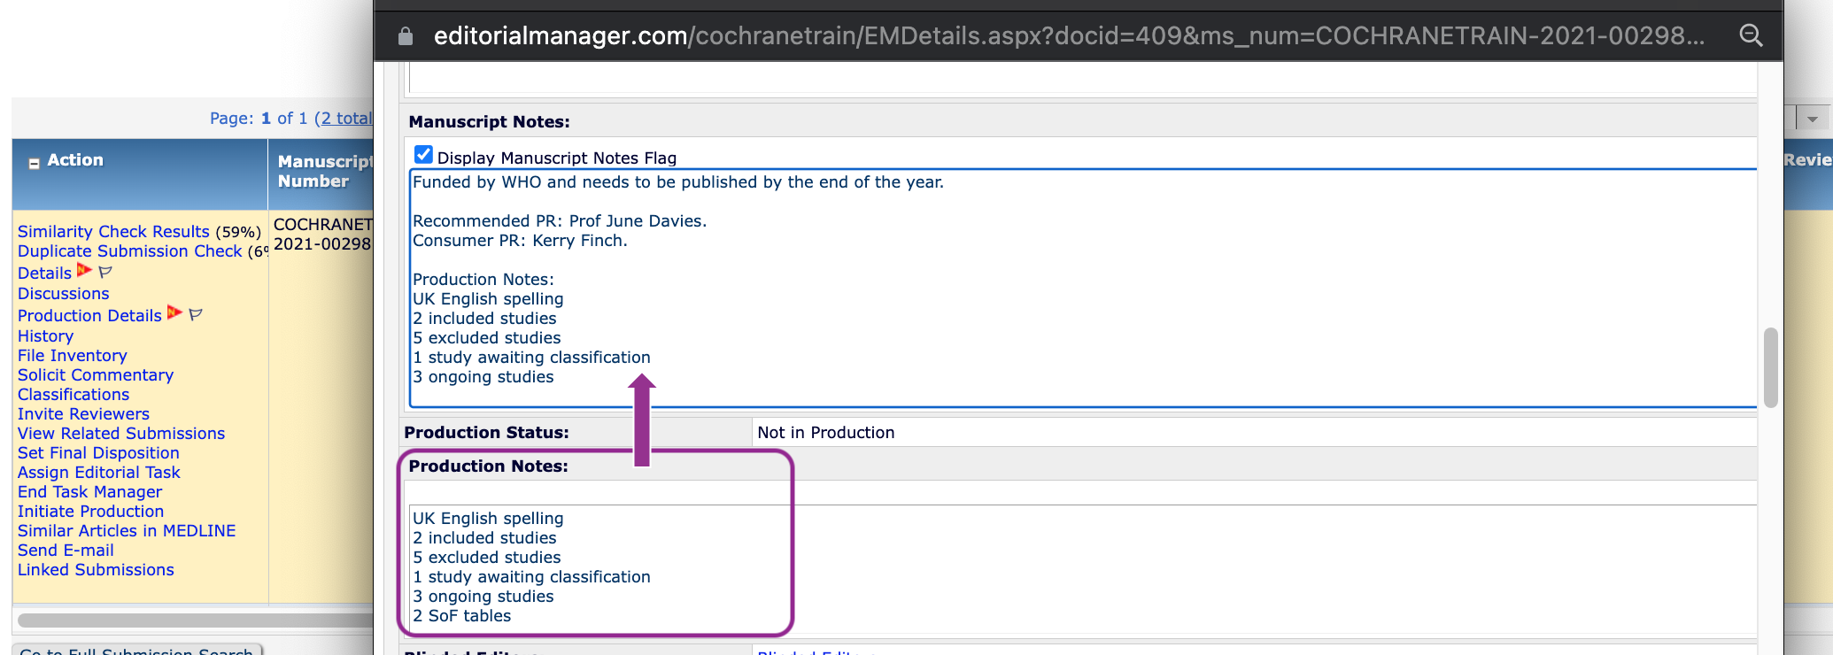Collapse the Action column with the minus icon
The image size is (1833, 655).
pyautogui.click(x=34, y=163)
